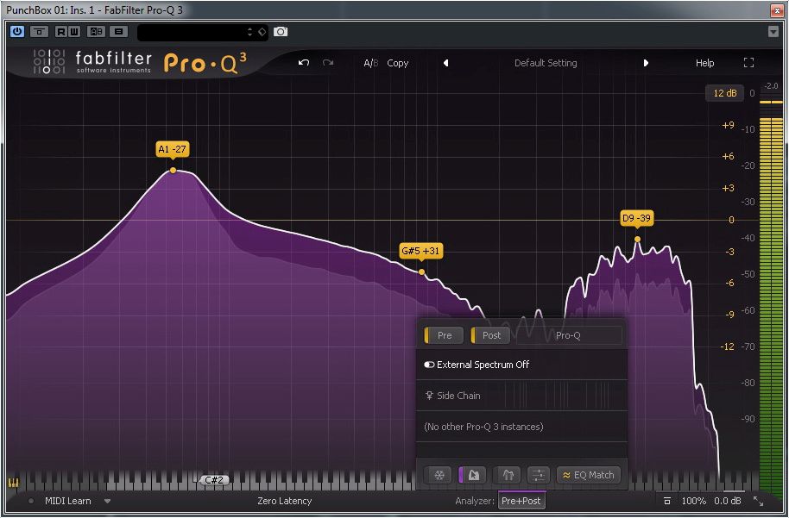Screen dimensions: 789x518
Task: Click the channel mode icon next to 100%
Action: tap(666, 502)
